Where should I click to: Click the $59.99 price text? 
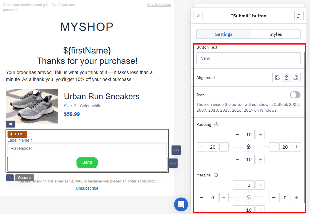[x=72, y=114]
